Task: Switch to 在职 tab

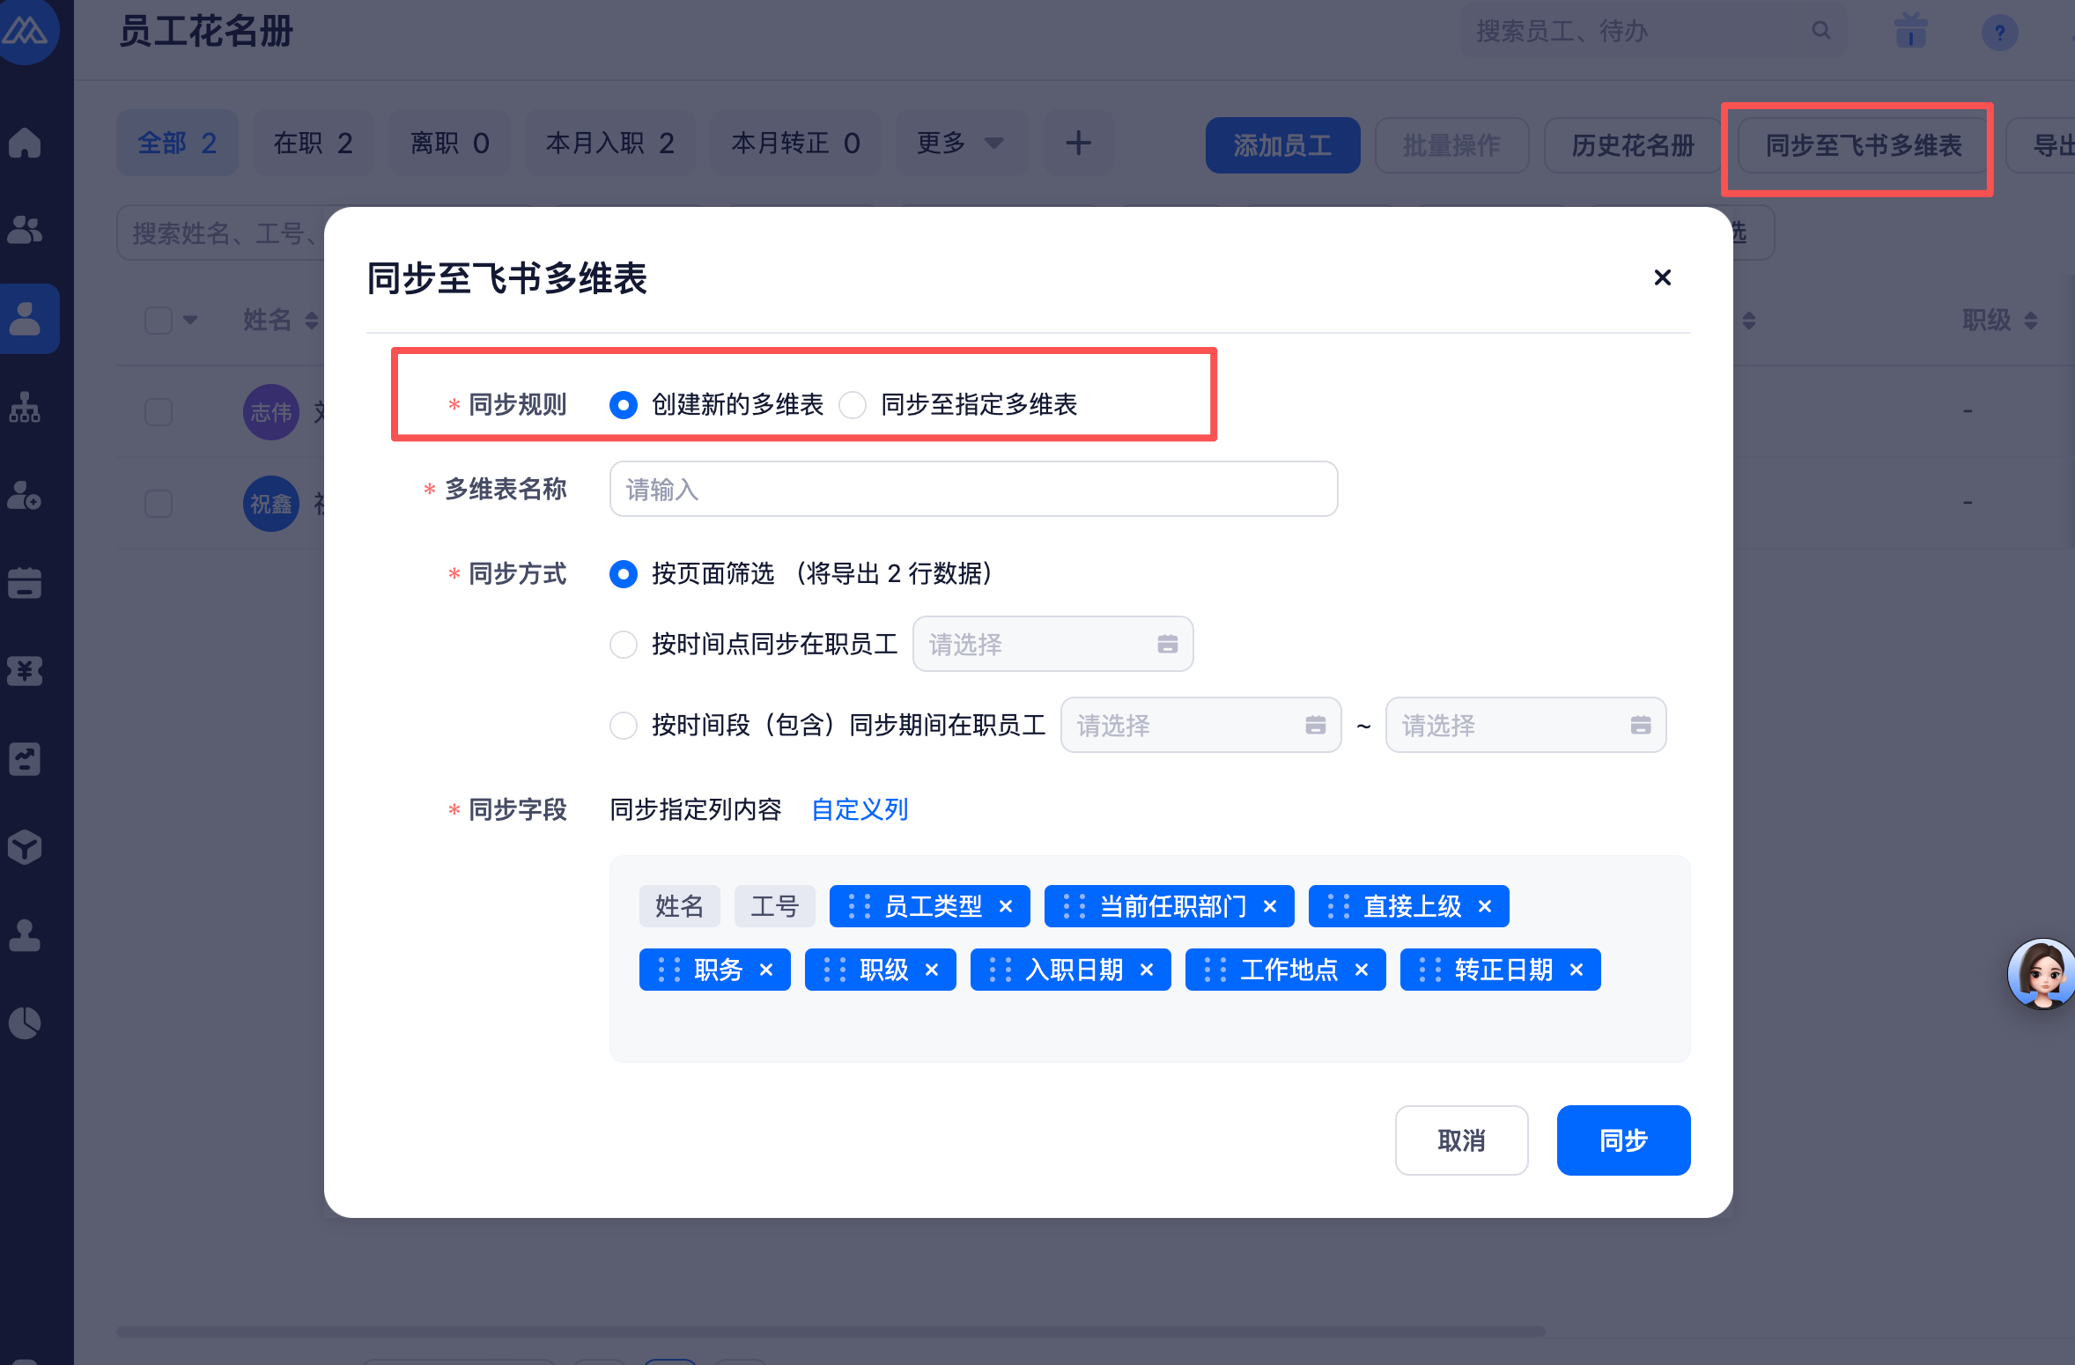Action: (313, 143)
